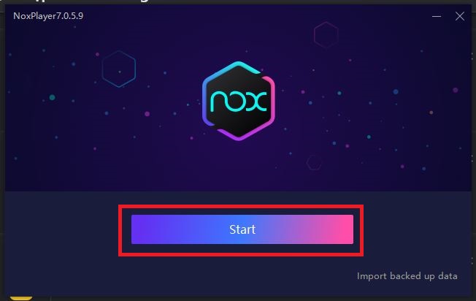Image resolution: width=476 pixels, height=301 pixels.
Task: Click the pink dot above the blue hexagon
Action: [x=97, y=54]
